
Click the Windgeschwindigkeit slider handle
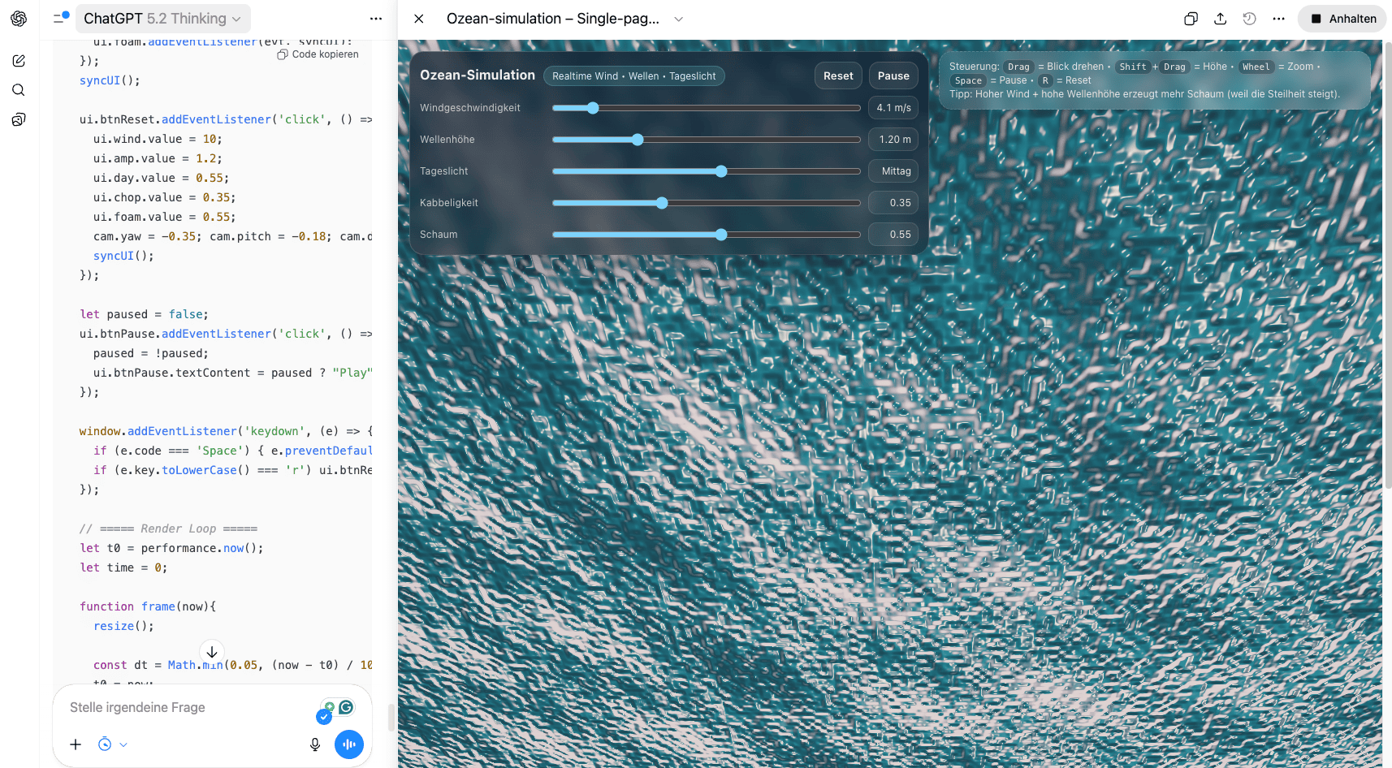point(593,108)
